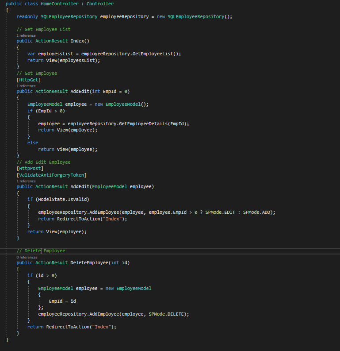Click the Controller base class name
Image resolution: width=340 pixels, height=351 pixels.
point(100,4)
